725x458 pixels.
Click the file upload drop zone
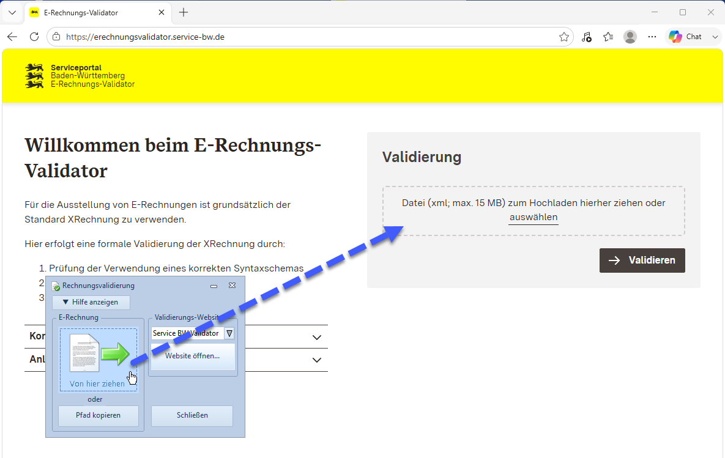click(x=534, y=211)
